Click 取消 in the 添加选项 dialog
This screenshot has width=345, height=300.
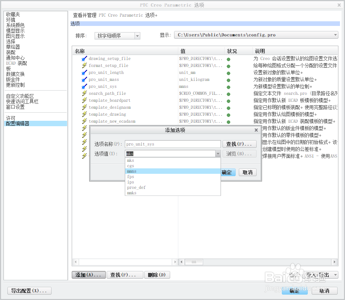[x=248, y=173]
